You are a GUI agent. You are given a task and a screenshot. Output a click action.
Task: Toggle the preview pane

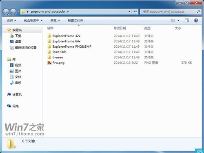click(x=187, y=20)
